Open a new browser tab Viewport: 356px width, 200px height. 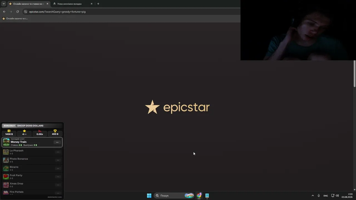point(98,4)
